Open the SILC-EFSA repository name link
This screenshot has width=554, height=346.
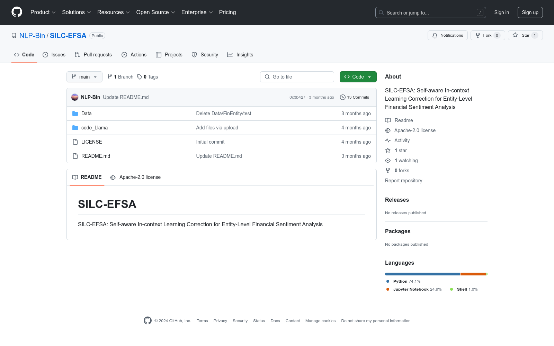pos(68,36)
